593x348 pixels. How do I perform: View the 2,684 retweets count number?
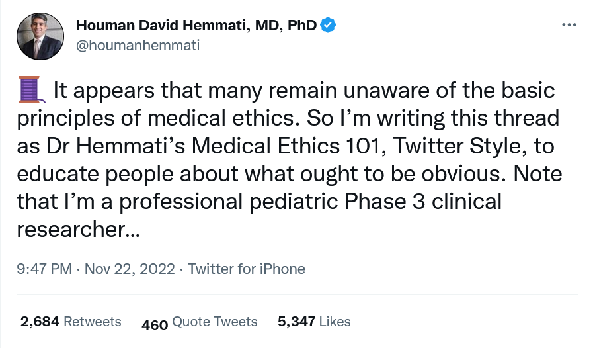[x=40, y=322]
